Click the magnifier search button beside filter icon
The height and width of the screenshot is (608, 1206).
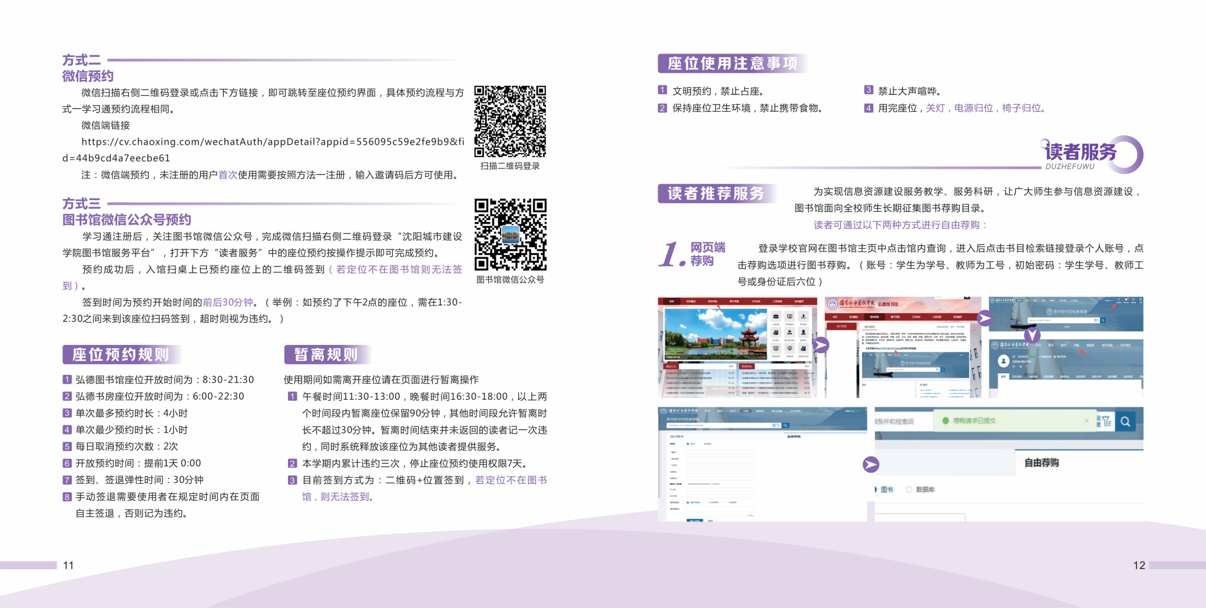[x=1125, y=421]
